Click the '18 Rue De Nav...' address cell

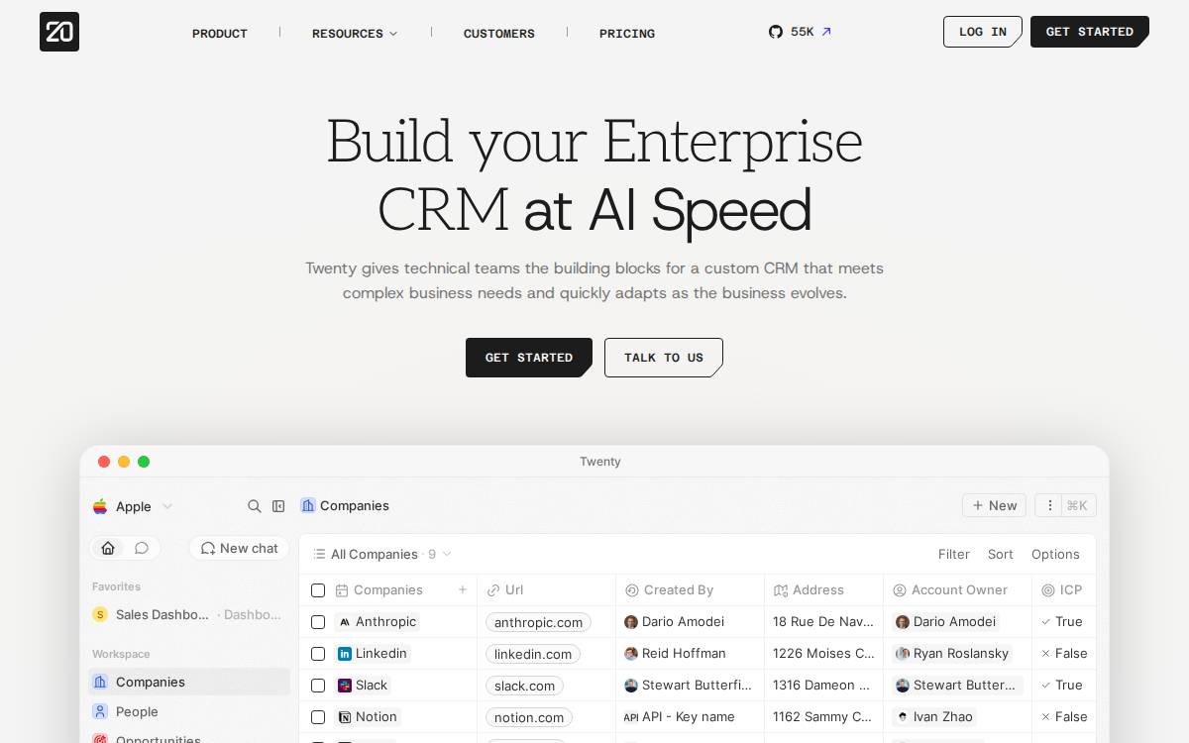(x=823, y=622)
